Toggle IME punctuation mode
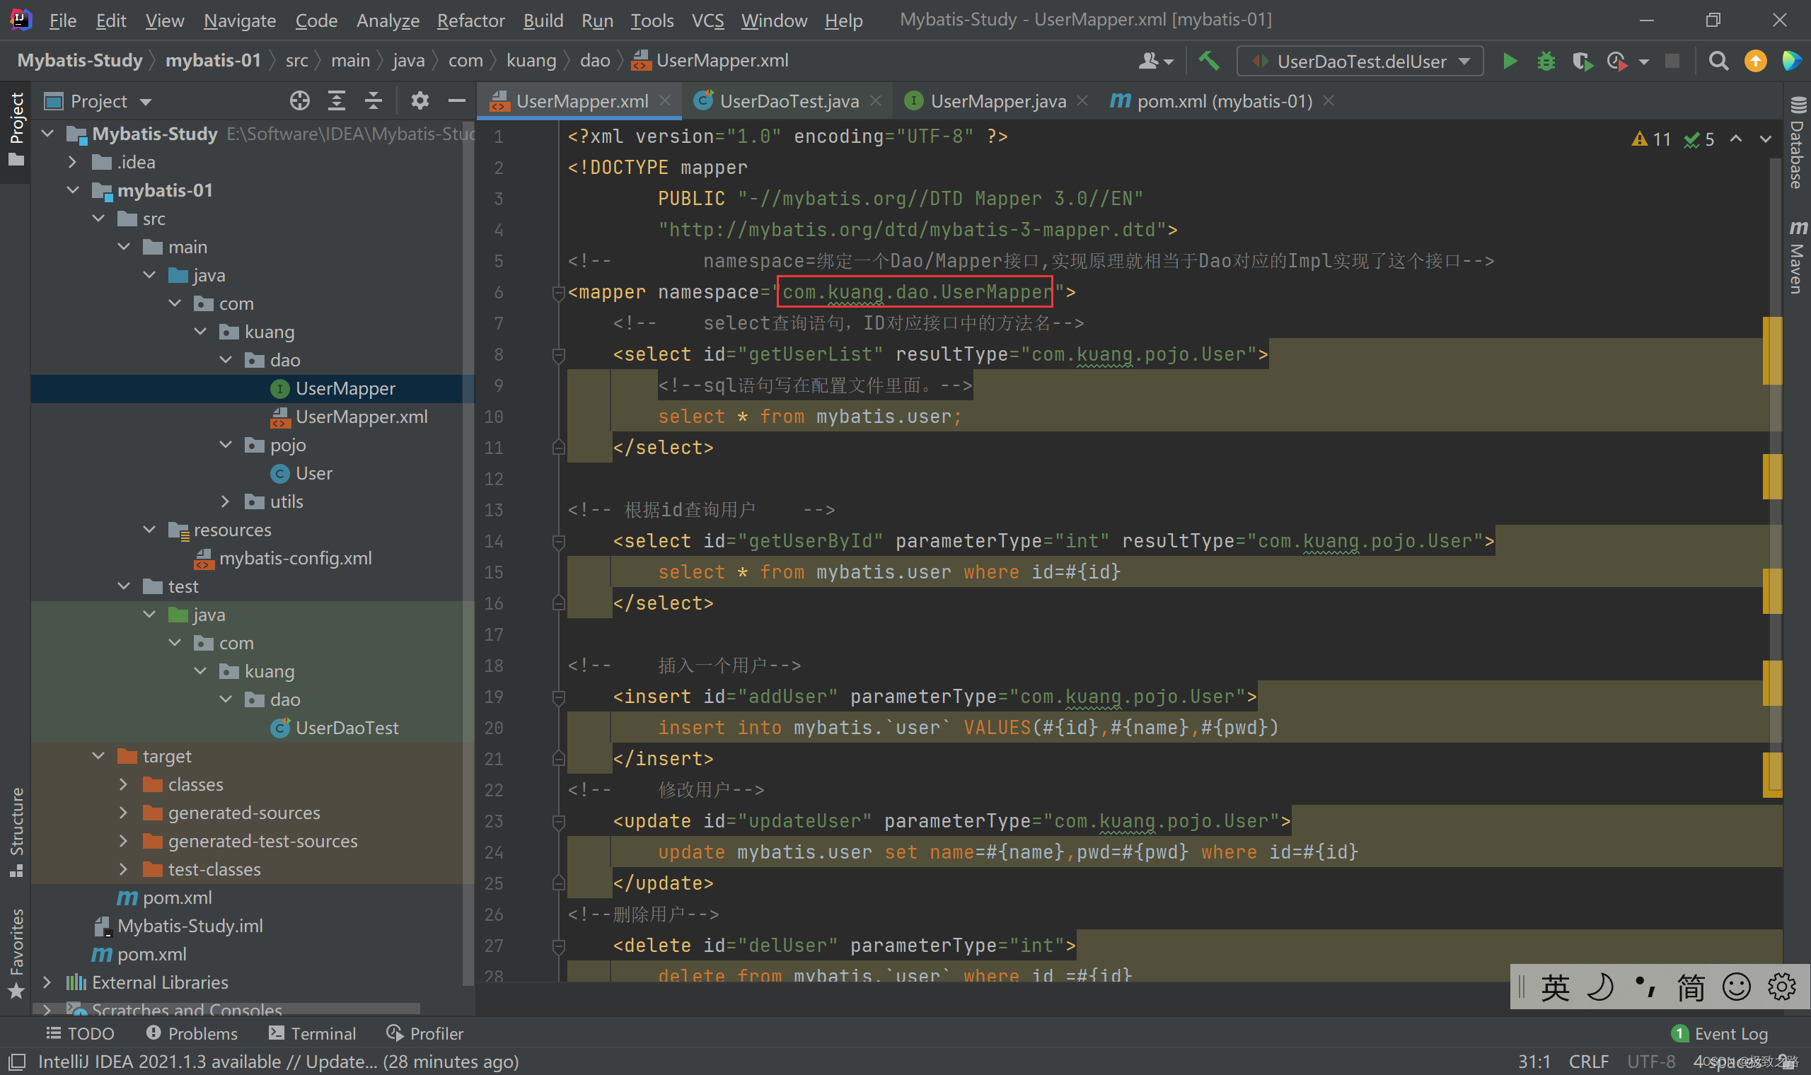The width and height of the screenshot is (1811, 1075). point(1645,987)
